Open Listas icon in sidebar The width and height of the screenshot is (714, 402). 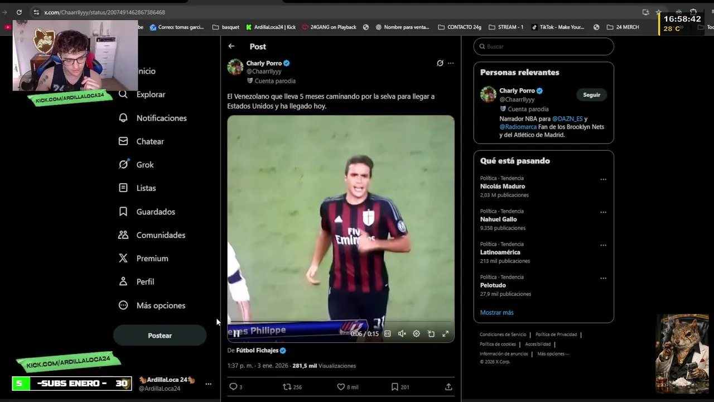coord(123,188)
